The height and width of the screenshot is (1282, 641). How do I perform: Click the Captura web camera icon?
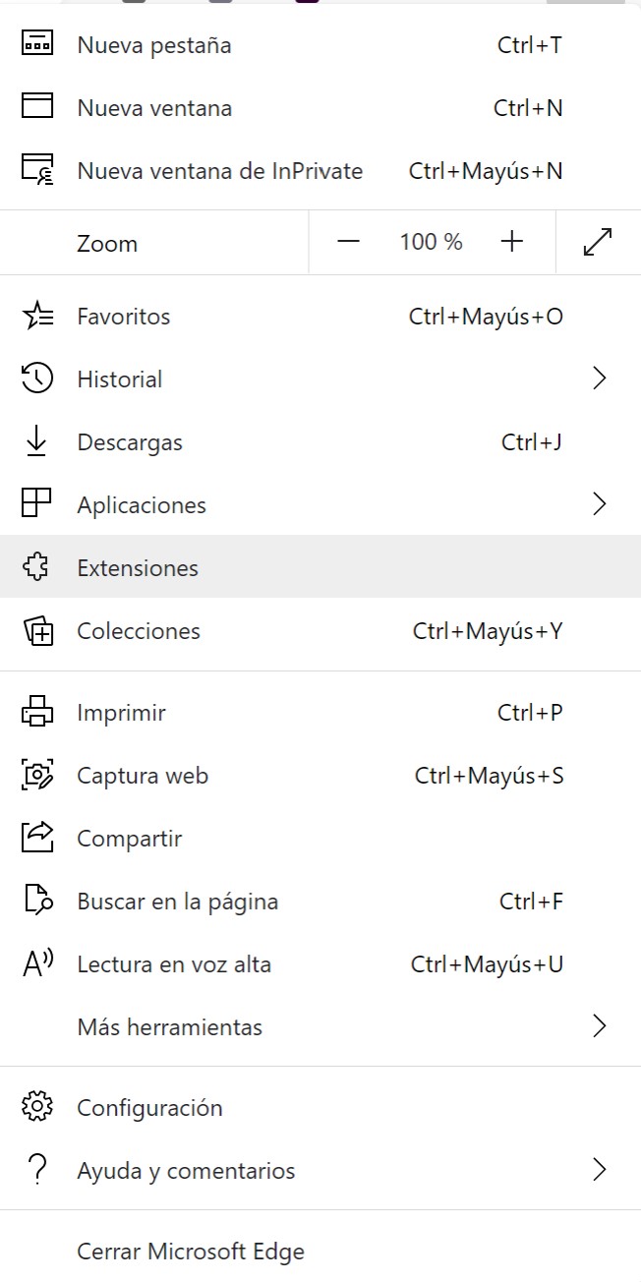point(37,776)
